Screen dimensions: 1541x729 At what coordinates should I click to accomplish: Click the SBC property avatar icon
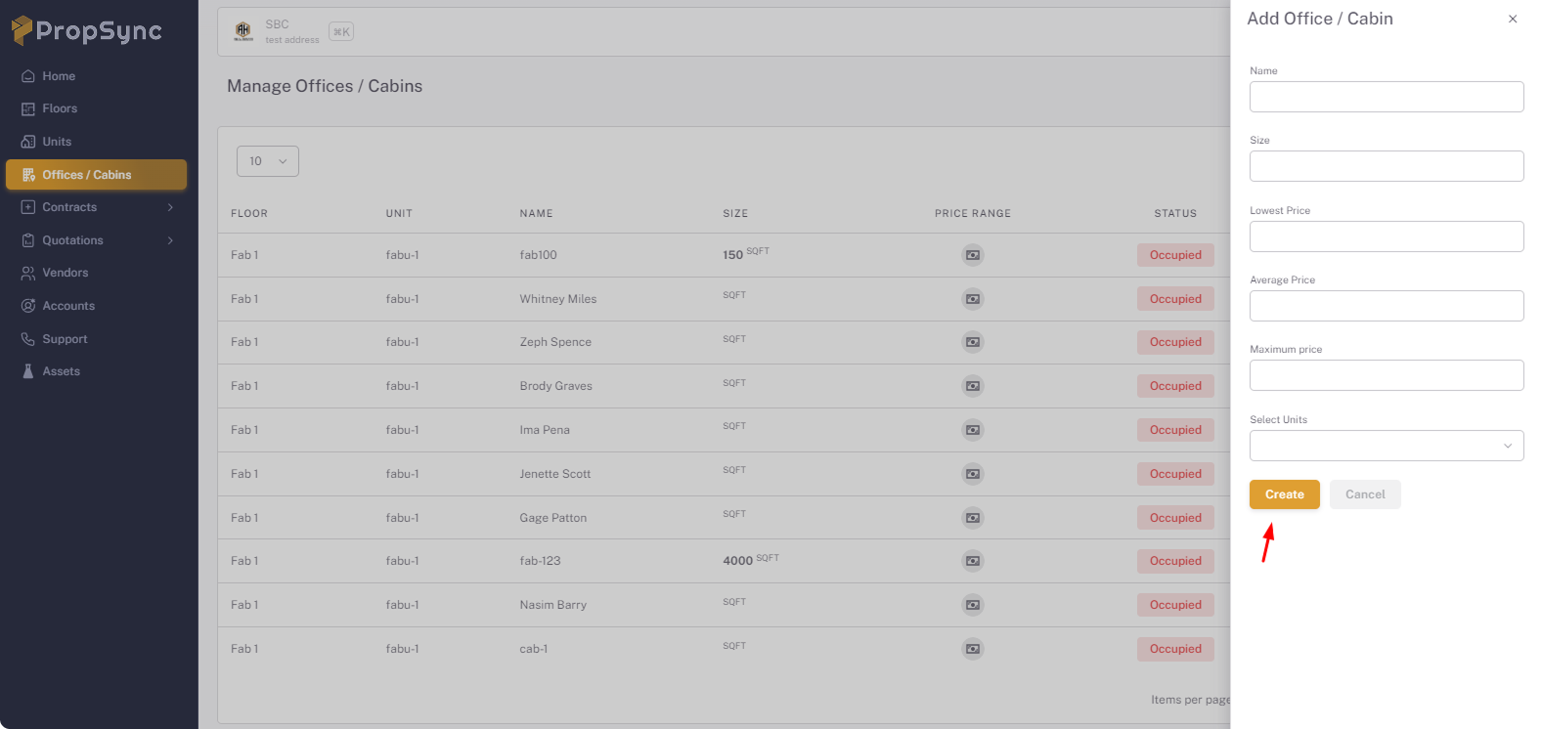click(x=243, y=31)
